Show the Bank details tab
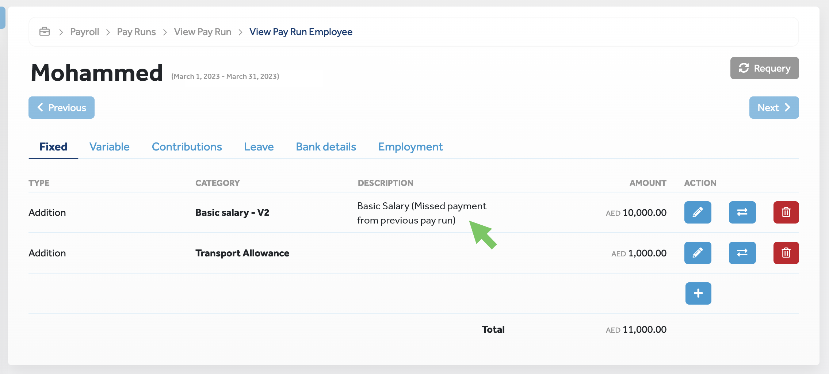Screen dimensions: 829x374 tap(326, 147)
